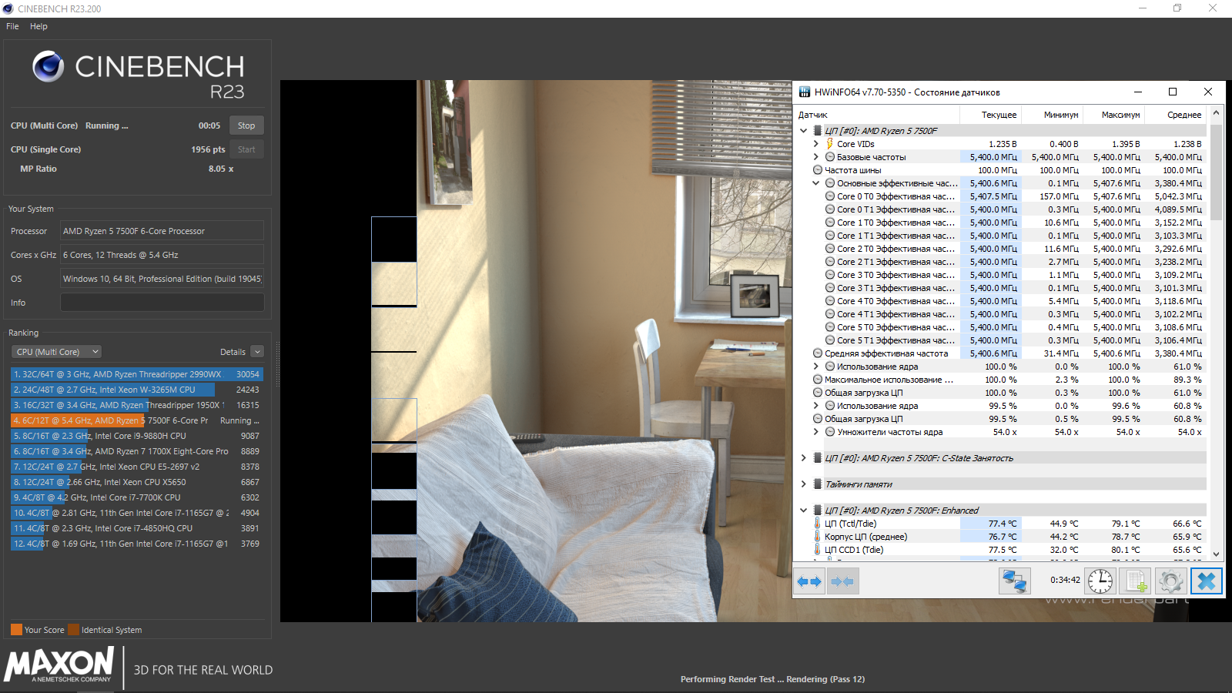The image size is (1232, 693).
Task: Click the thermometer icon beside Корпус ЦП (среднее)
Action: pos(818,537)
